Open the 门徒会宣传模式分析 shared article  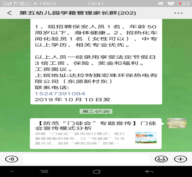point(96,134)
